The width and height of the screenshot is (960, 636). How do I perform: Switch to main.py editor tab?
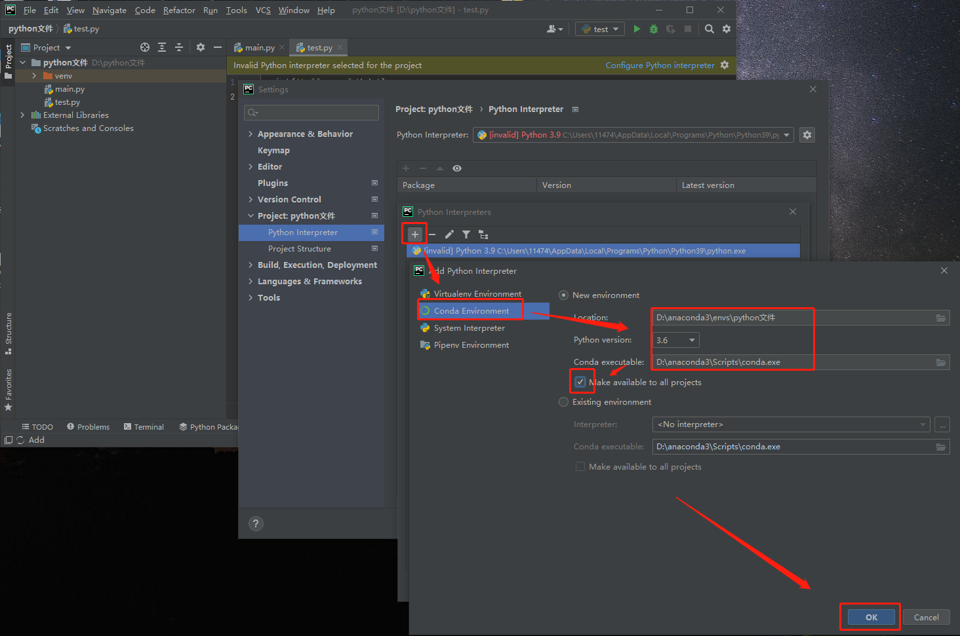[260, 48]
